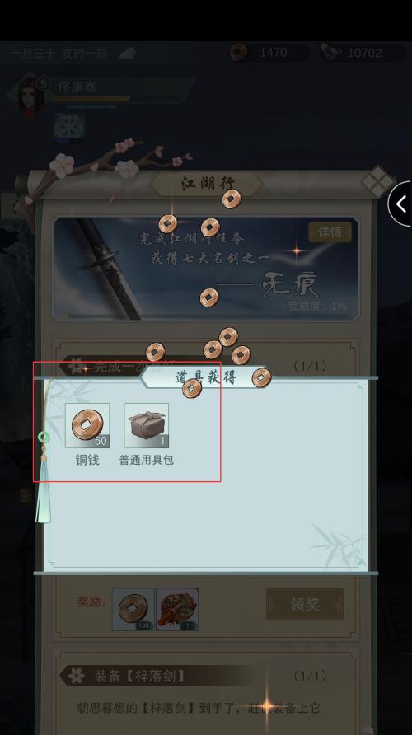Viewport: 412px width, 735px height.
Task: Tap the snowflake buff icon under the avatar
Action: 69,127
